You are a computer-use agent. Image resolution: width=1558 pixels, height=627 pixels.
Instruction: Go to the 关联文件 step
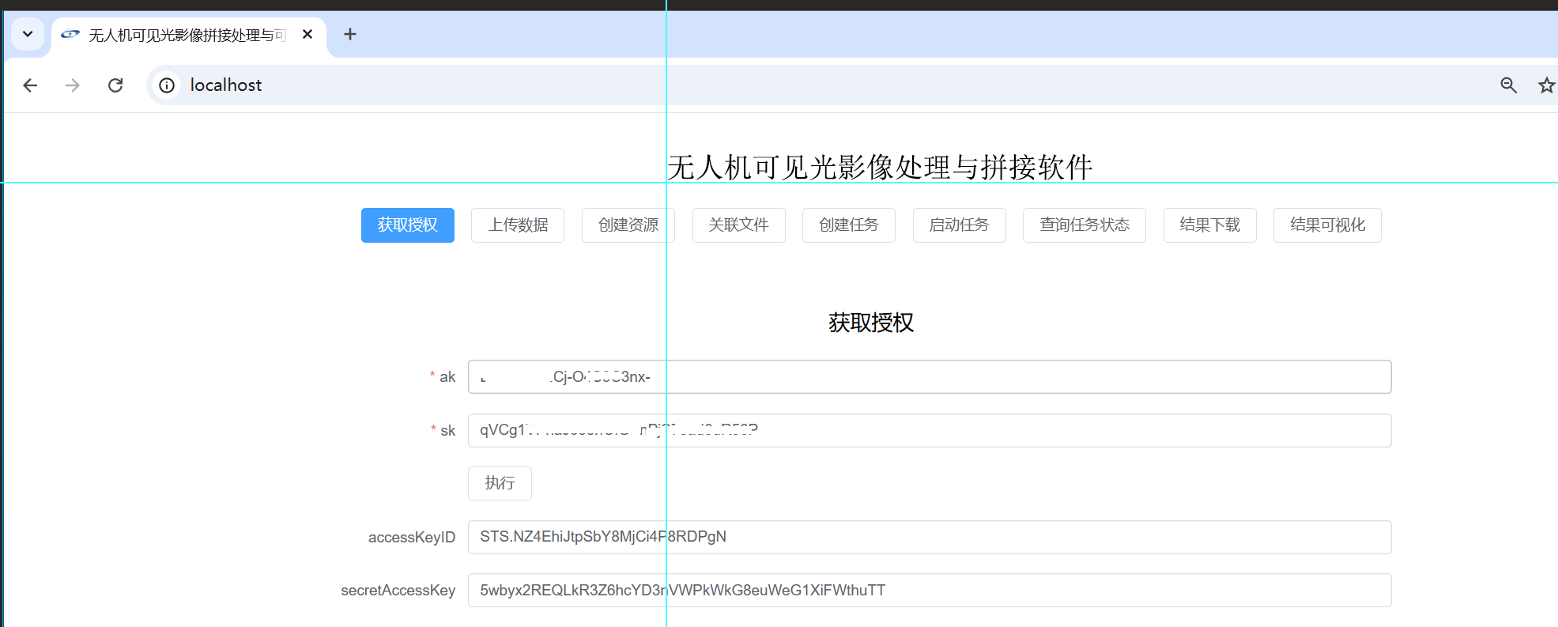click(738, 225)
